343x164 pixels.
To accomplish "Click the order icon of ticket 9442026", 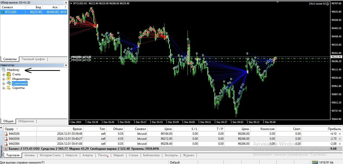I will 6,134.
